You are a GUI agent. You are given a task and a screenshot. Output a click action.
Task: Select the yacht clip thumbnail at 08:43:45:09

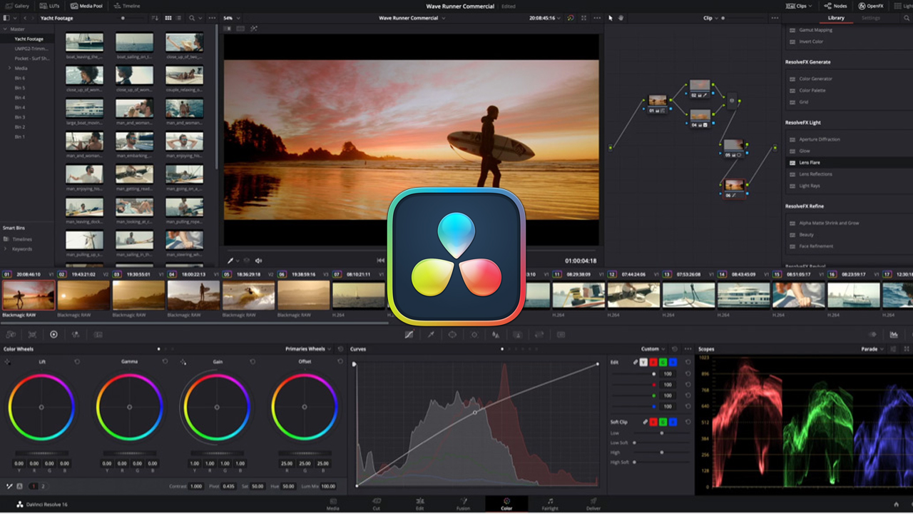click(743, 295)
